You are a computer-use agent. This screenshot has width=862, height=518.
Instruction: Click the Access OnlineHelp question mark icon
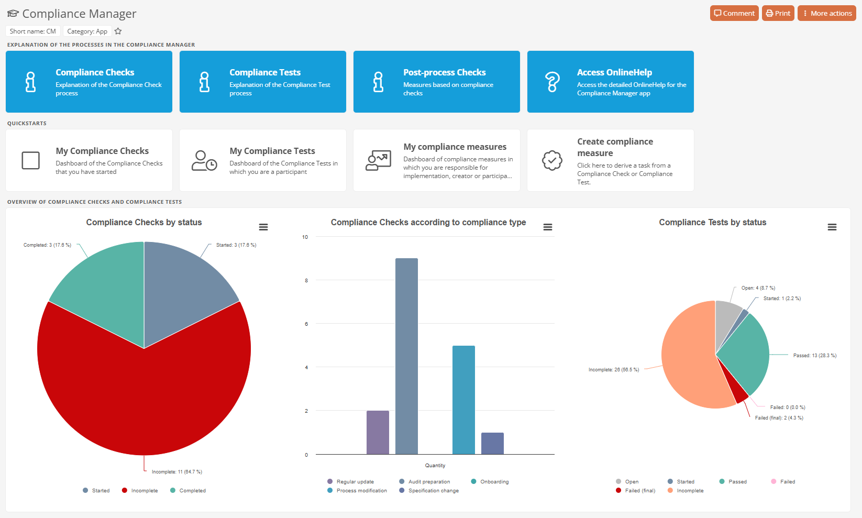(552, 82)
